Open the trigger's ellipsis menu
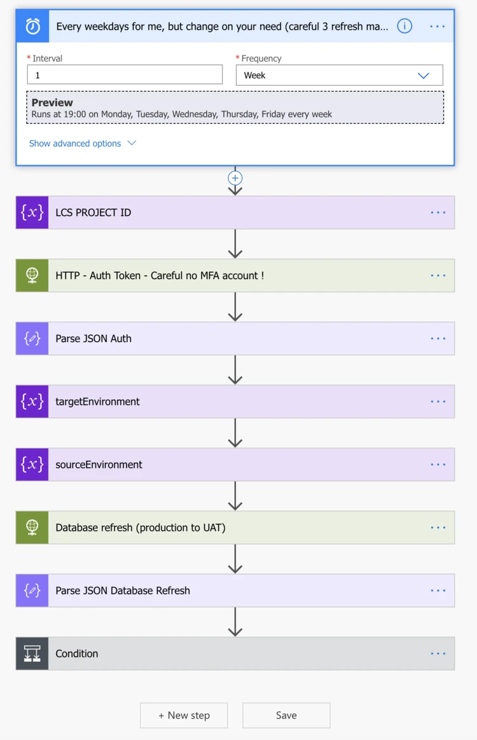This screenshot has width=477, height=740. pos(438,26)
